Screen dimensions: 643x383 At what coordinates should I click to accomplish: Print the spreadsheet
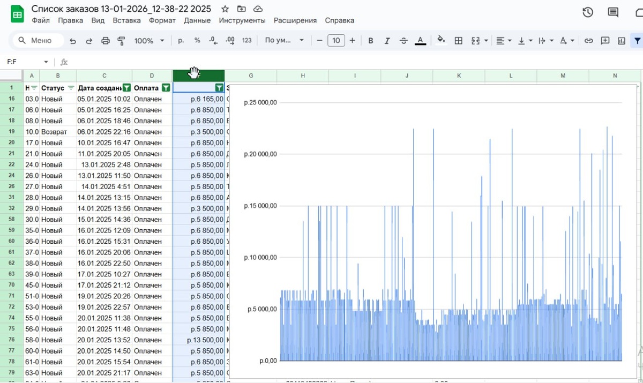106,41
